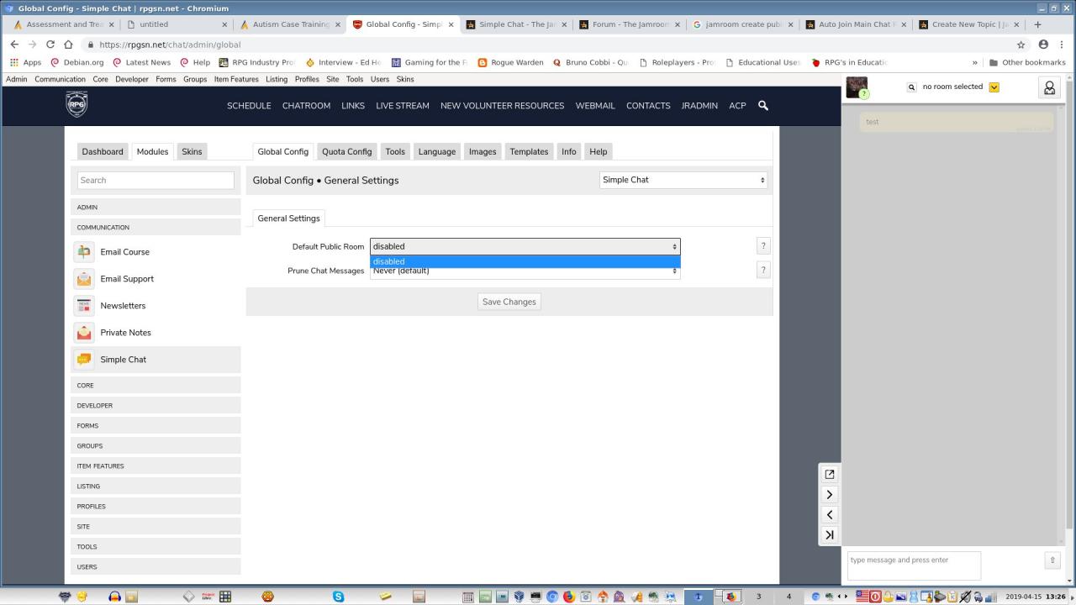This screenshot has width=1076, height=605.
Task: Switch to the Skins tab
Action: coord(192,151)
